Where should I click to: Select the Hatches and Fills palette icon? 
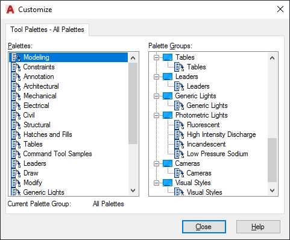click(x=16, y=134)
